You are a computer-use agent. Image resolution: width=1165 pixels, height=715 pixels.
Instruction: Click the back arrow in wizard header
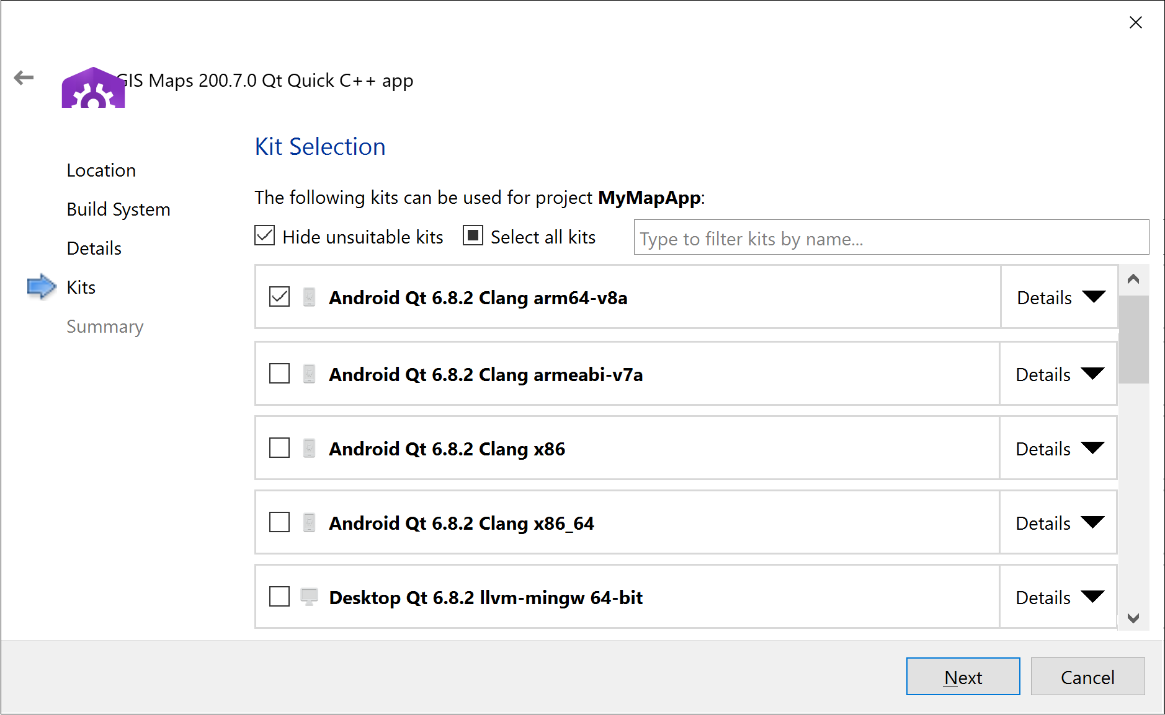[x=24, y=78]
